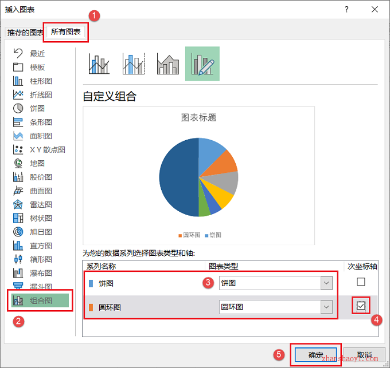
Task: Click the 图表标题 preview title
Action: click(198, 117)
